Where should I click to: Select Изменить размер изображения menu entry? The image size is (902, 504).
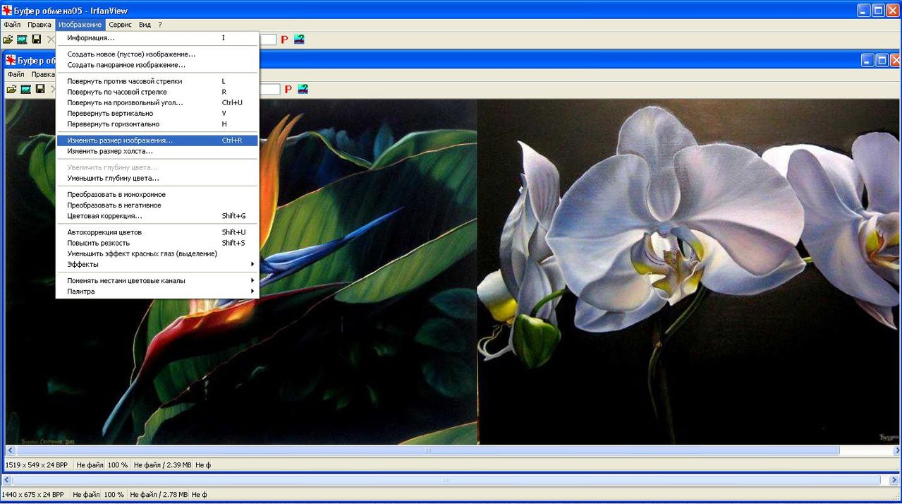pyautogui.click(x=120, y=140)
